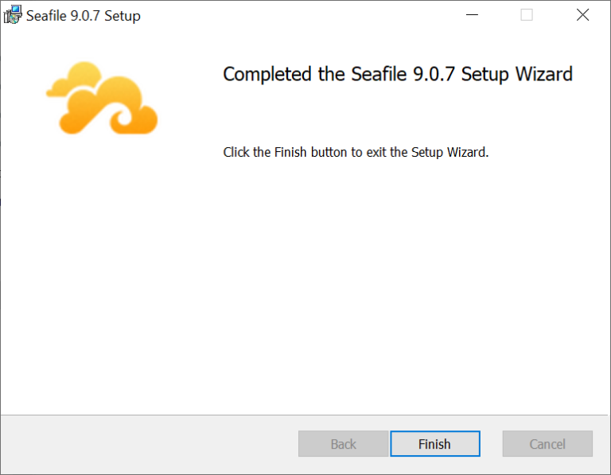611x475 pixels.
Task: Click grey footer area left of Back
Action: click(x=143, y=444)
